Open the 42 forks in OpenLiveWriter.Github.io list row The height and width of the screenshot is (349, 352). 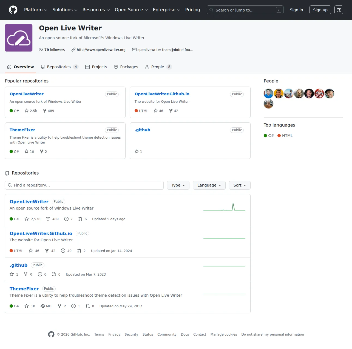[x=50, y=251]
